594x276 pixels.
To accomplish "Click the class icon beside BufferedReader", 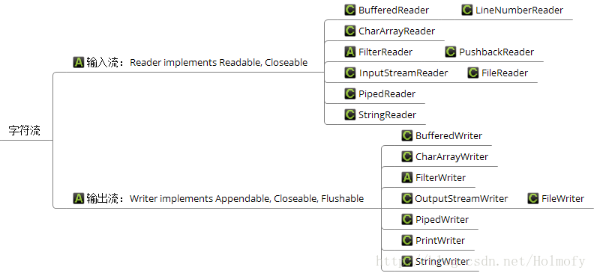I will click(x=350, y=10).
